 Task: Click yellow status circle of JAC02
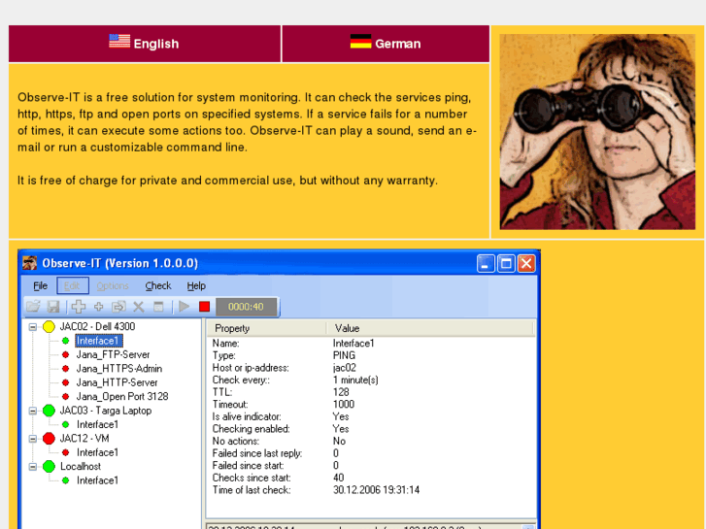pos(49,327)
